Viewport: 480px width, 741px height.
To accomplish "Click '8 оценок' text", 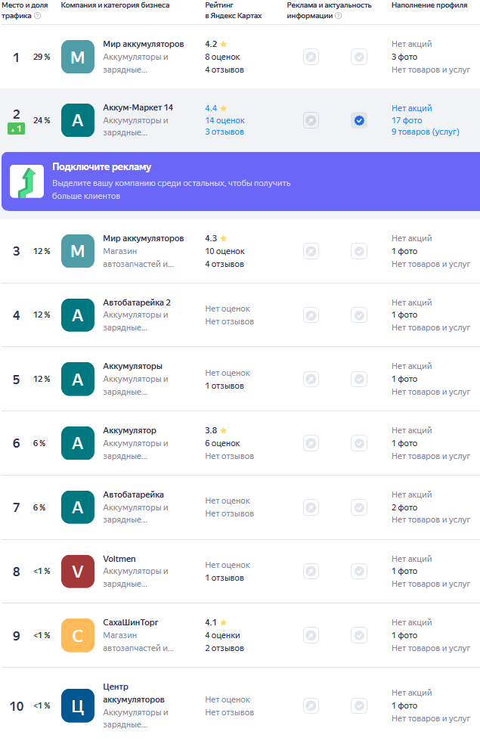I will click(222, 57).
